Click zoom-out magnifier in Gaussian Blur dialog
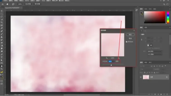The image size is (171, 96). pos(107,58)
